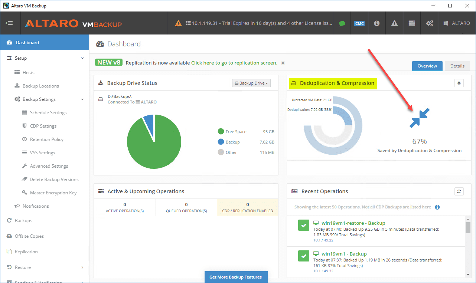
Task: Click the info circle icon in header
Action: [x=377, y=23]
